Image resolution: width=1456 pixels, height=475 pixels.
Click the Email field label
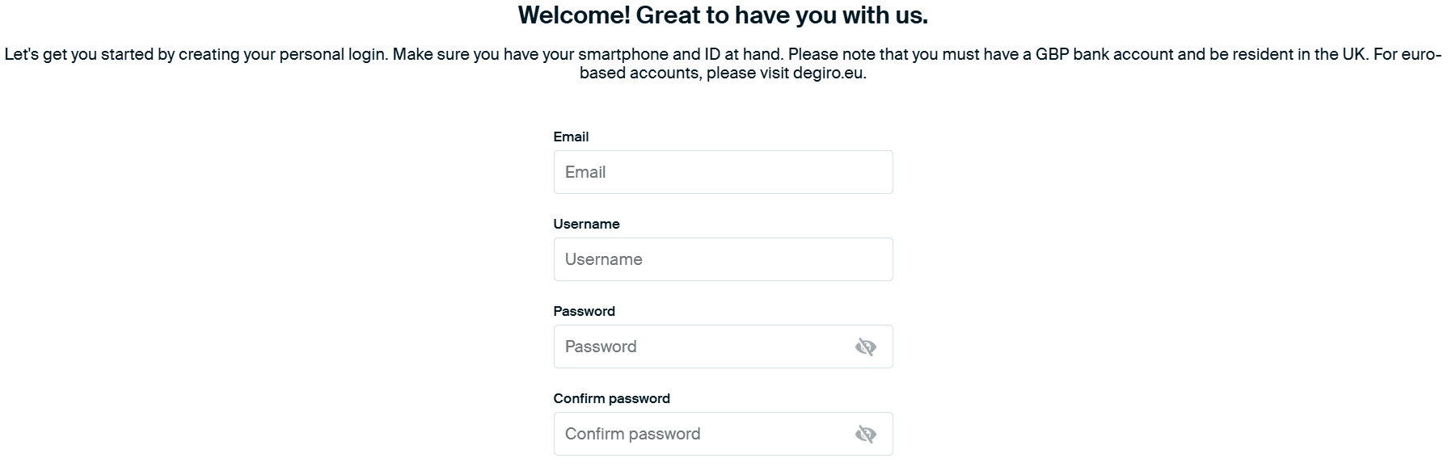pyautogui.click(x=571, y=137)
